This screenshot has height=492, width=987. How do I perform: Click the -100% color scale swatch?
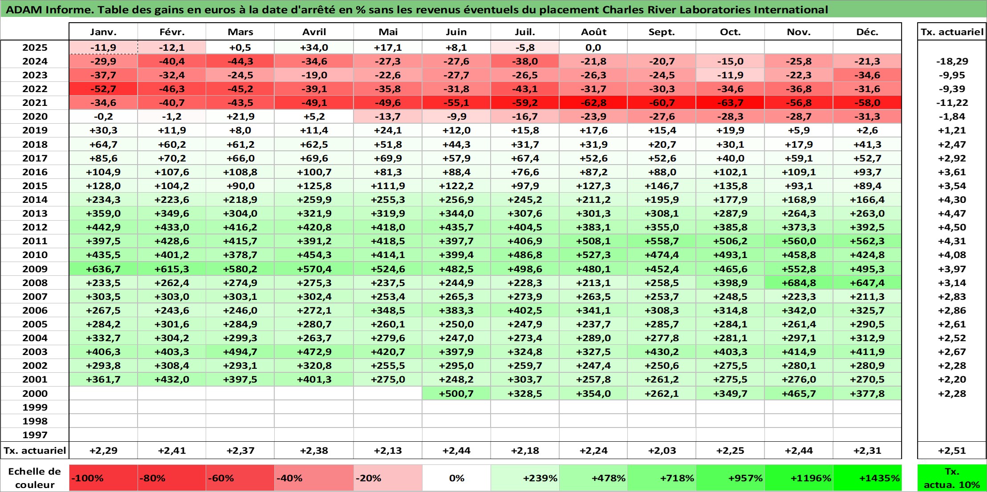click(x=103, y=478)
